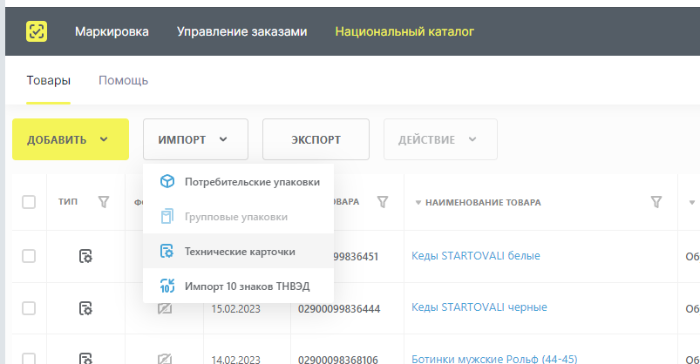Choose Групповые упаковки menu entry
700x364 pixels.
238,217
